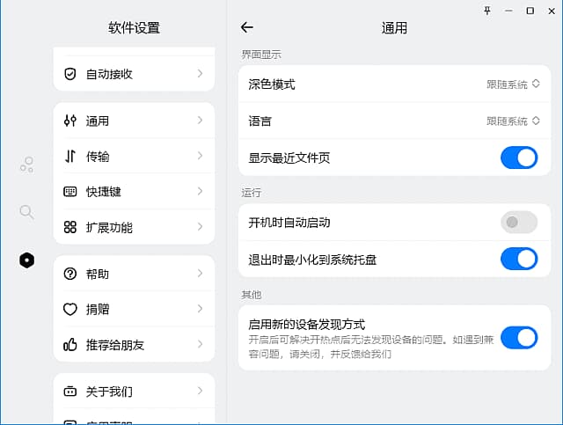This screenshot has height=425, width=563.
Task: Click the shield icon beside 自动接收
Action: point(70,74)
